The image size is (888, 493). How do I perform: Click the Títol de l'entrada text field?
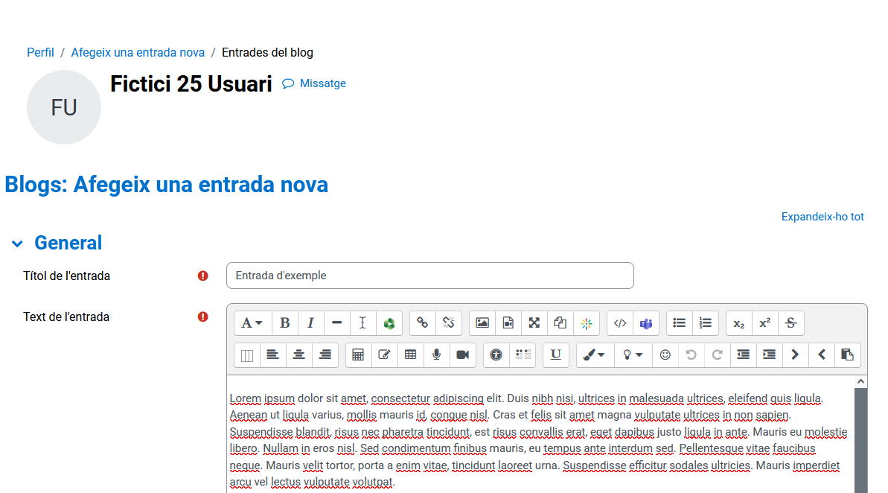click(x=429, y=276)
